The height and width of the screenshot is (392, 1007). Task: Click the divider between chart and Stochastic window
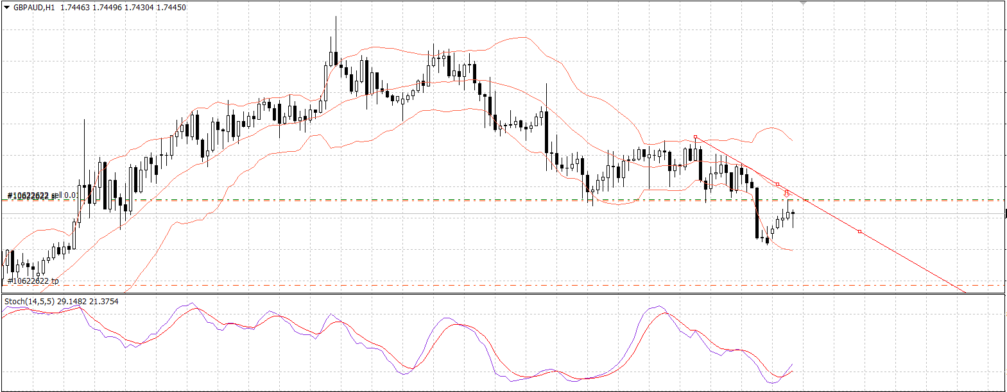click(x=503, y=294)
